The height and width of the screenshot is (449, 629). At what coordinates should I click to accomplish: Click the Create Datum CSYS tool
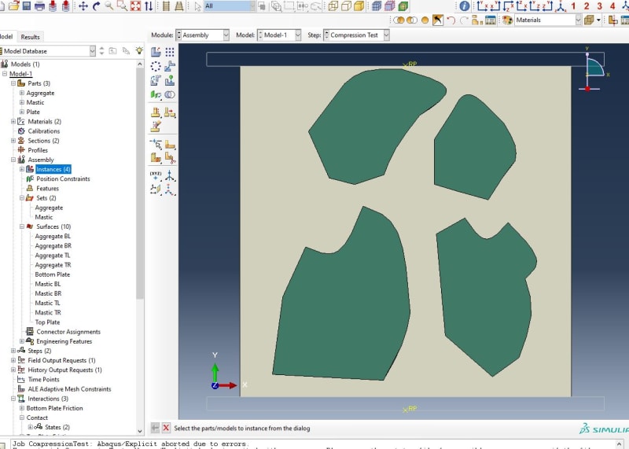[170, 190]
